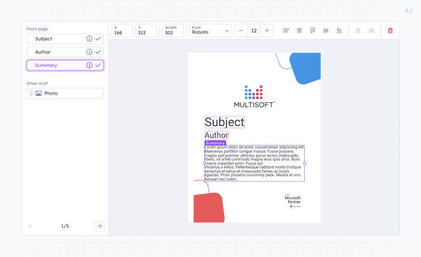Viewport: 421px width, 257px height.
Task: Click the MULTISOFT logo on the page
Action: pos(254,97)
